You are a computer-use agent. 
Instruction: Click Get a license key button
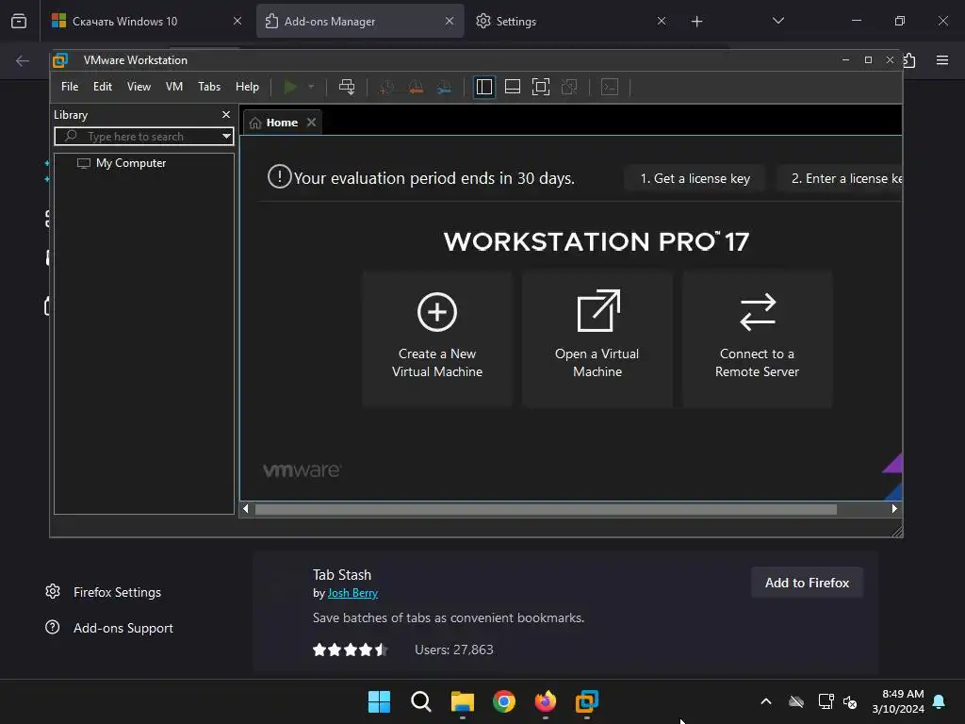click(695, 178)
